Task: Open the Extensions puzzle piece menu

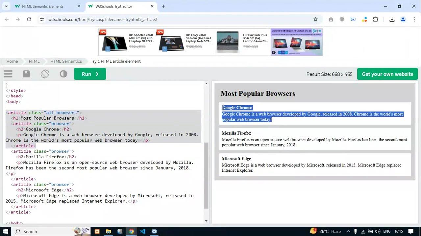Action: point(376,19)
